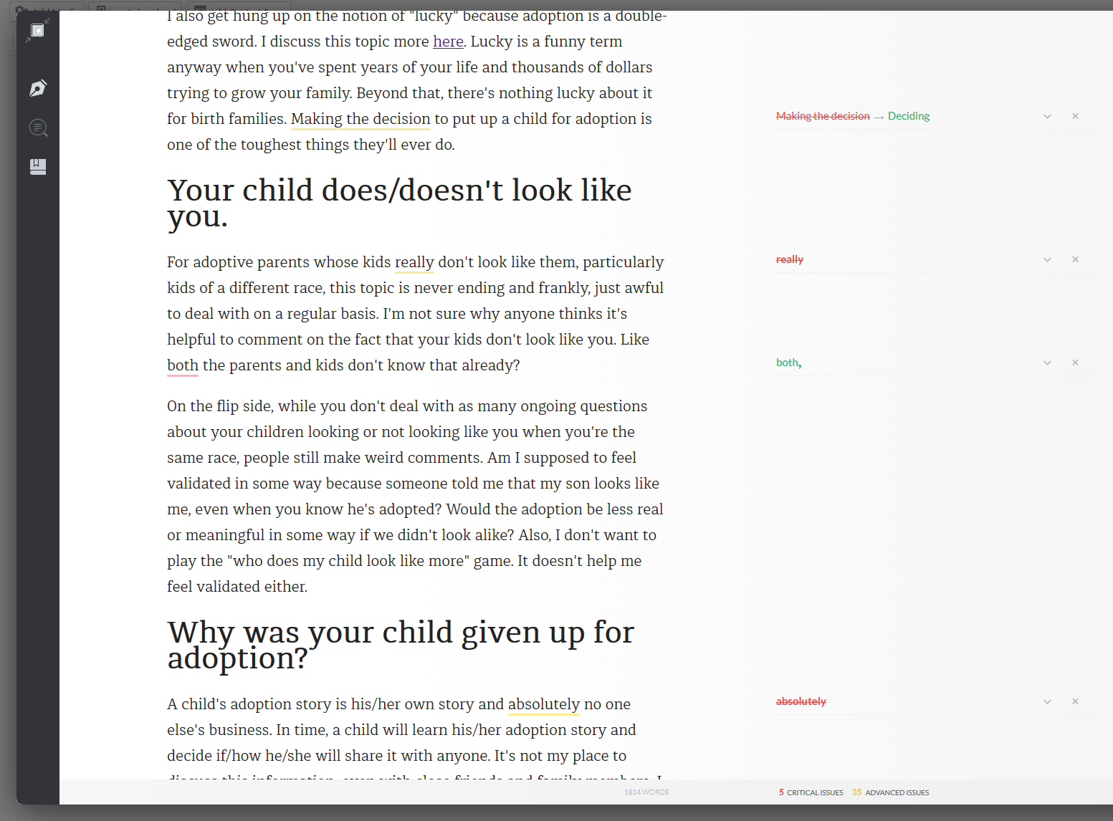Dismiss the 'both,' suggestion card
This screenshot has width=1113, height=821.
[1075, 363]
